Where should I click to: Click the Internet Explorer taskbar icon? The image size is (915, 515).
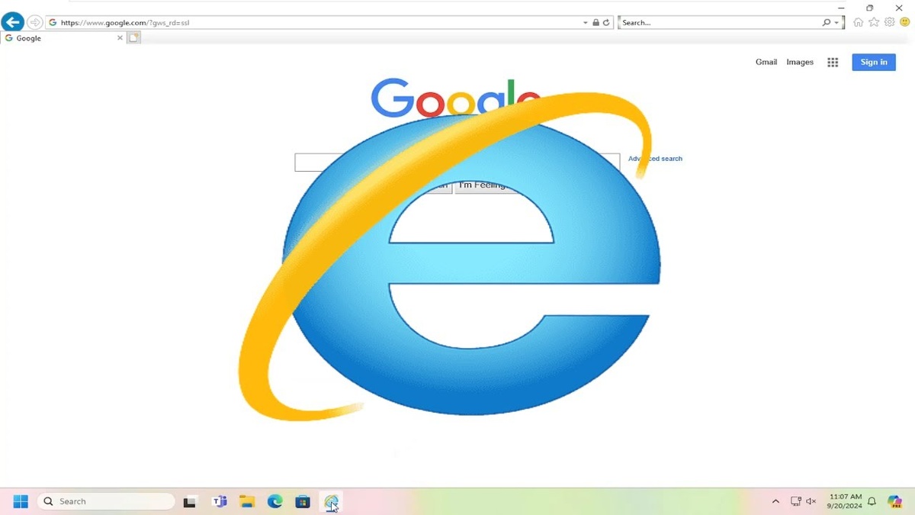(x=331, y=501)
